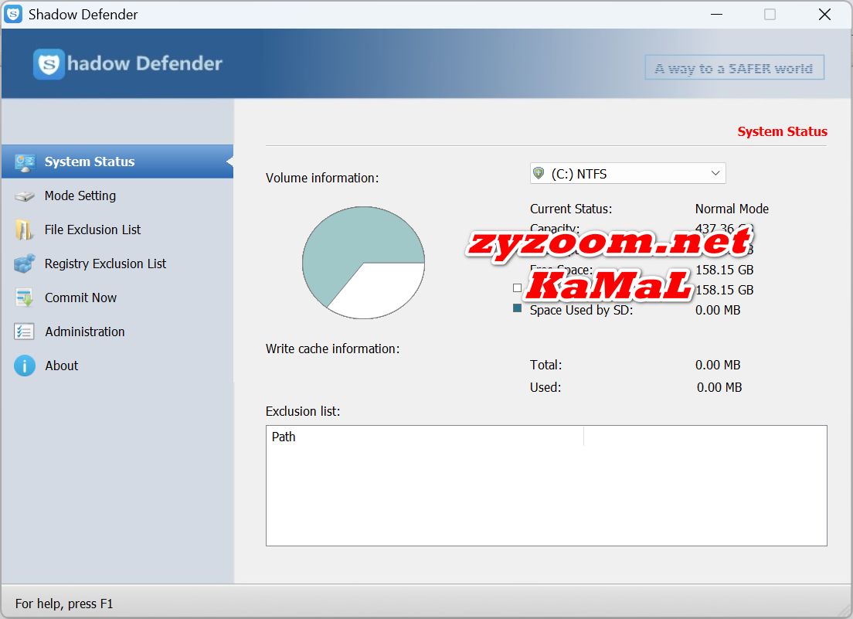Click the 'Used:' write cache label

point(545,387)
